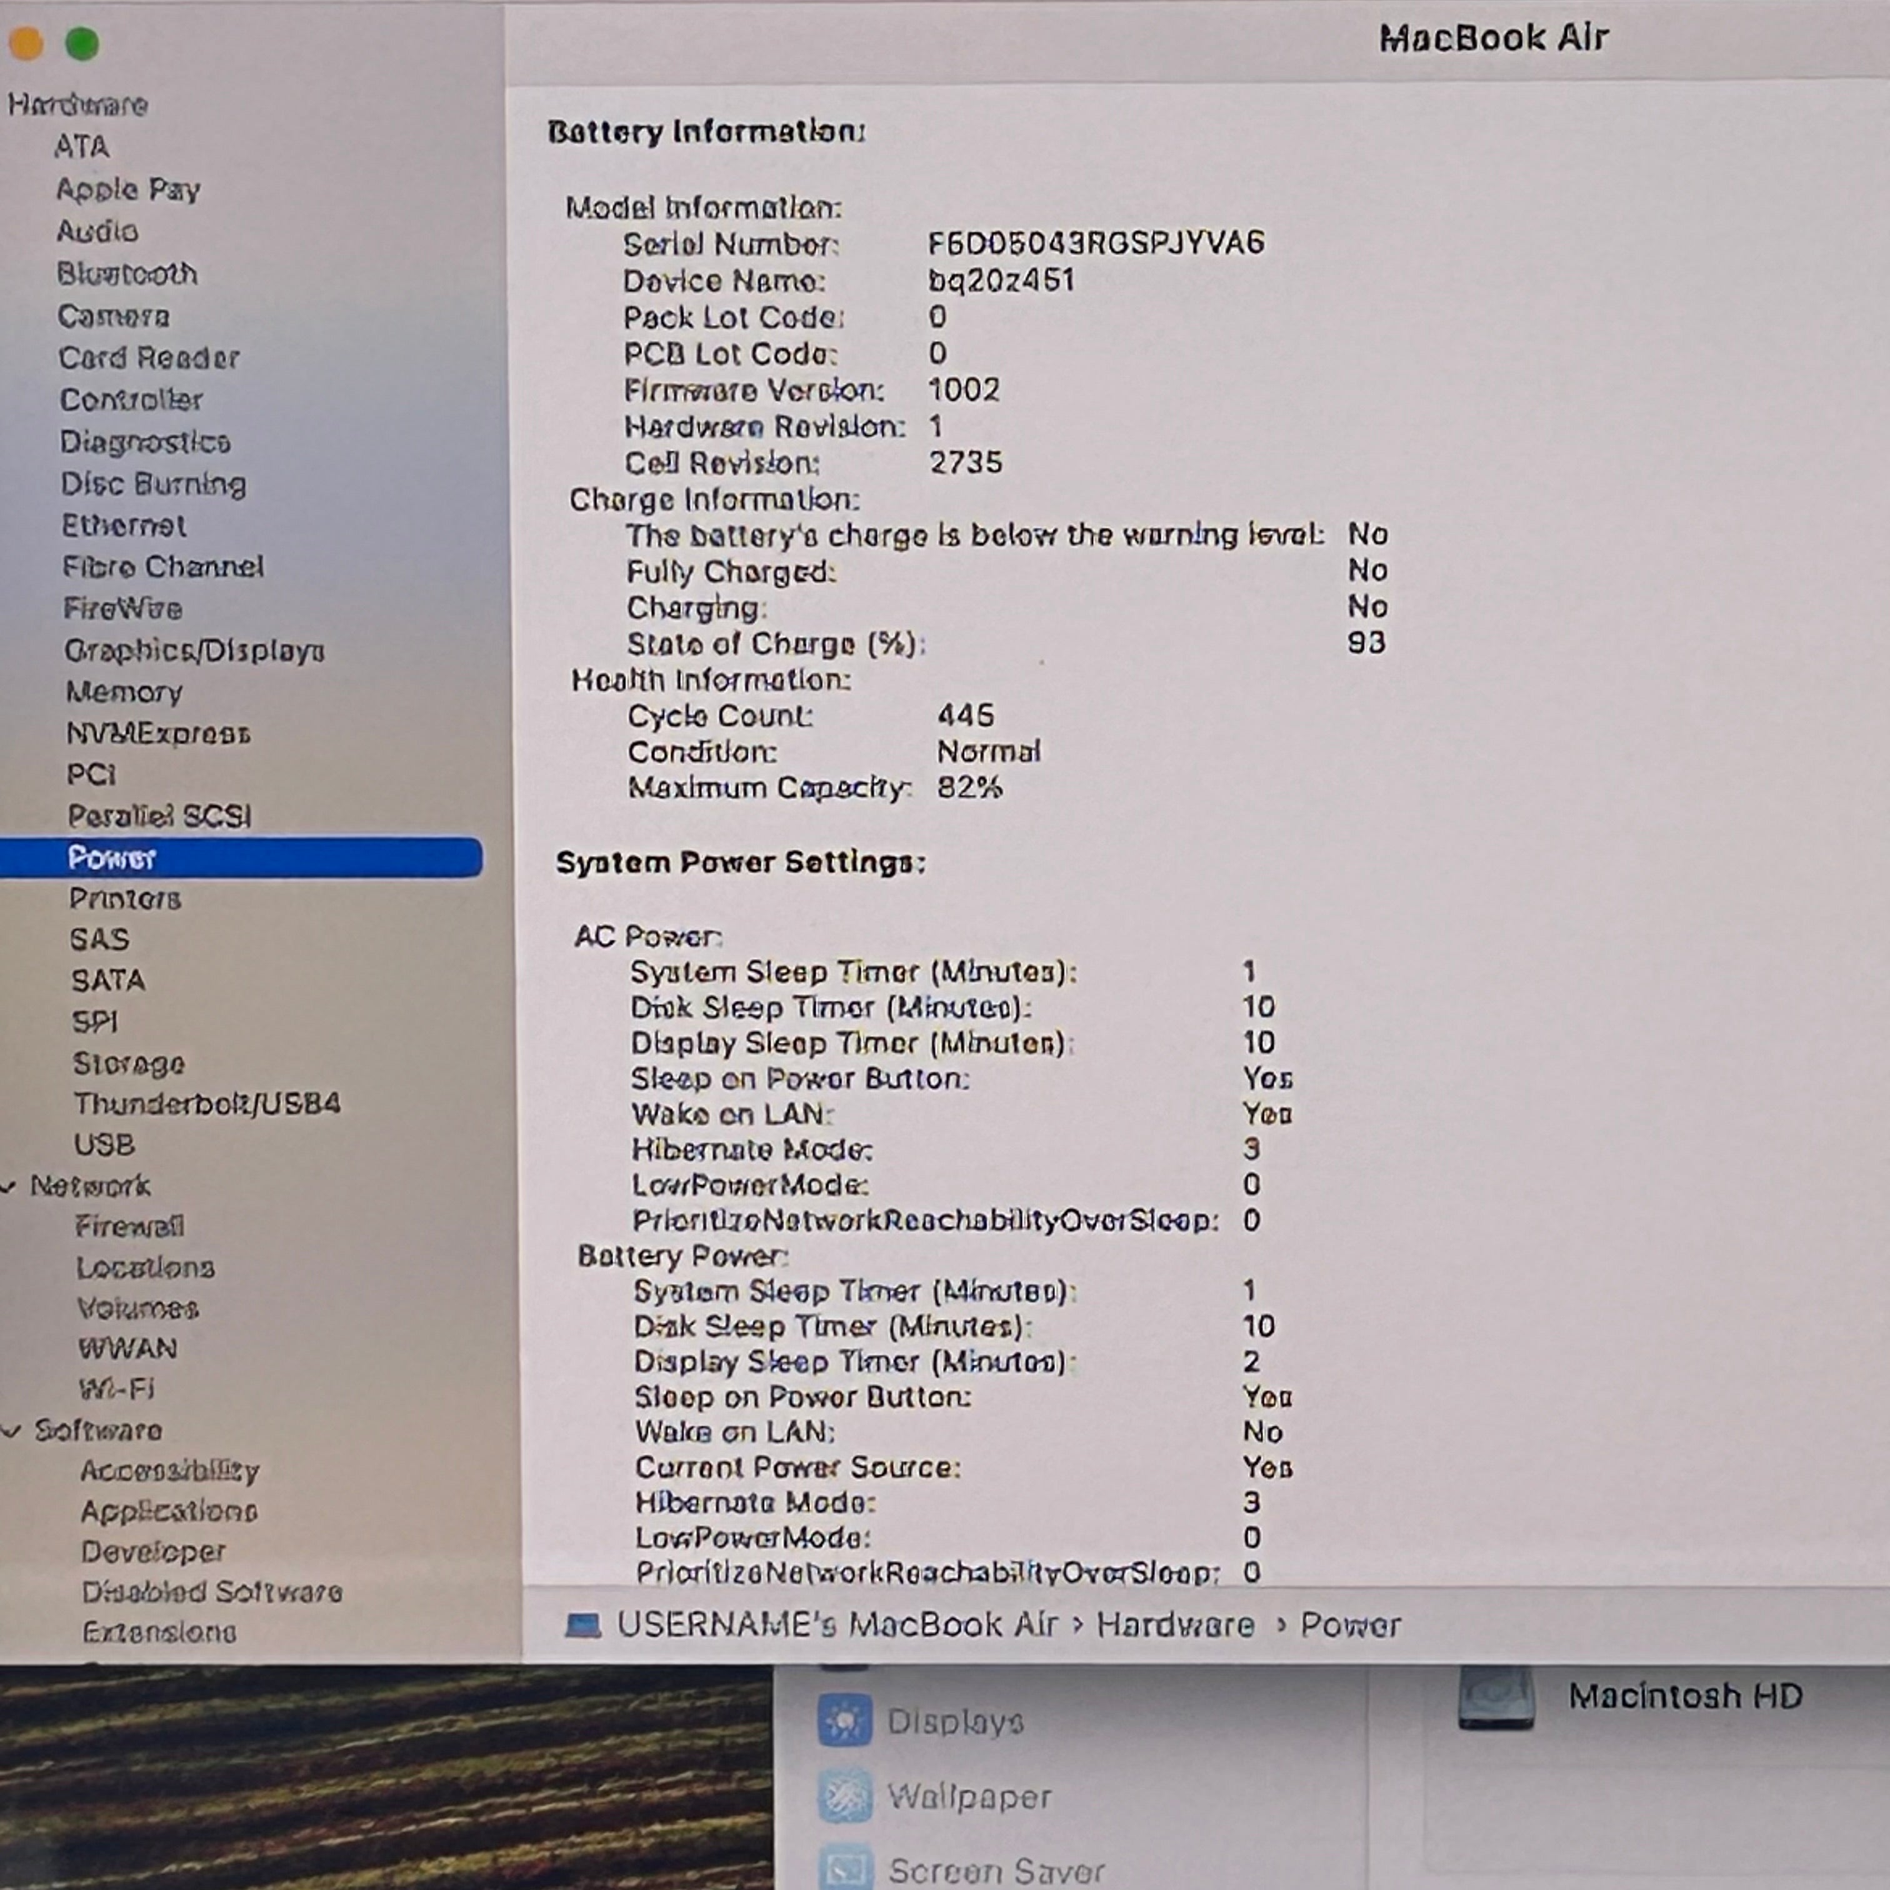The height and width of the screenshot is (1890, 1890).
Task: Open Storage hardware info
Action: pos(129,1063)
